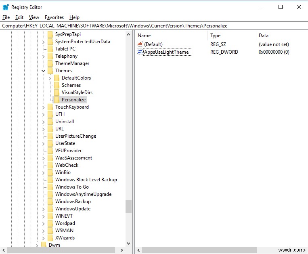Screen dimensions: 308x254
Task: Open the File menu
Action: (6, 17)
